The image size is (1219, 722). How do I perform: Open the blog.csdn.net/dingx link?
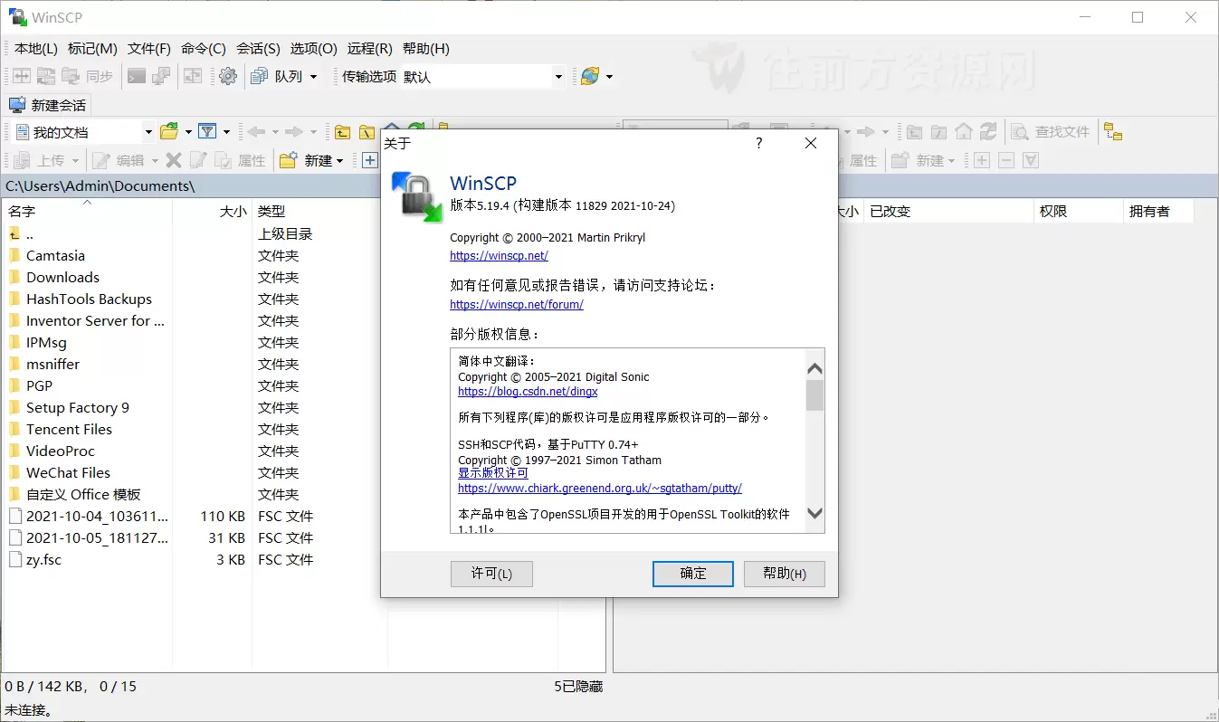[x=528, y=392]
